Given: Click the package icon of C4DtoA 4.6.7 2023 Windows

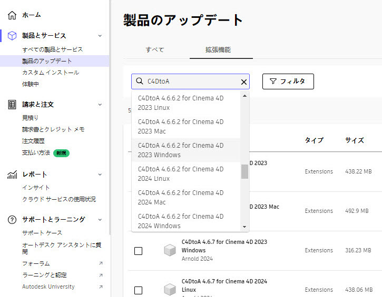Looking at the screenshot, I should pyautogui.click(x=170, y=250).
